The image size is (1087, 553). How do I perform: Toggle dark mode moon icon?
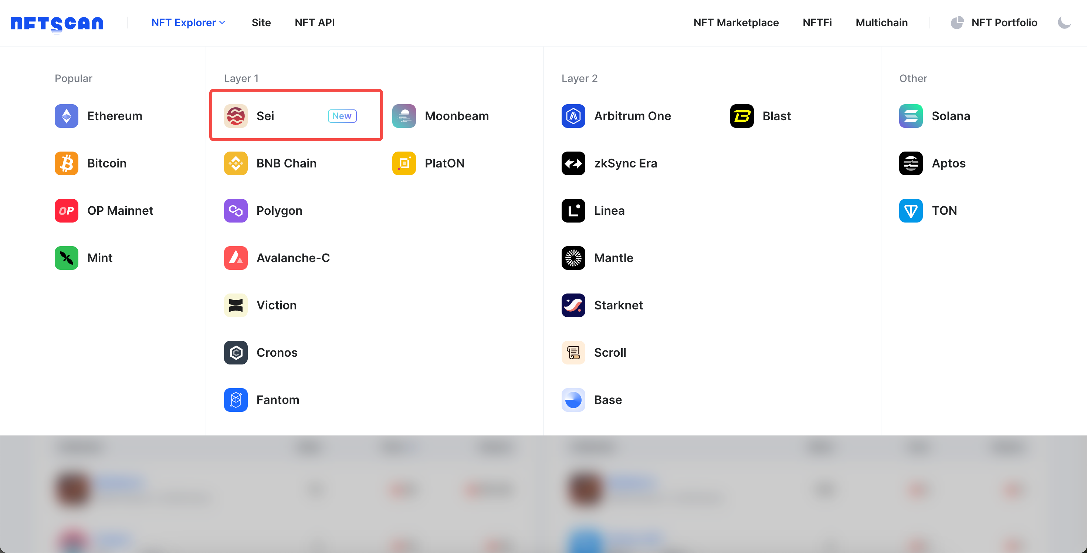tap(1064, 22)
